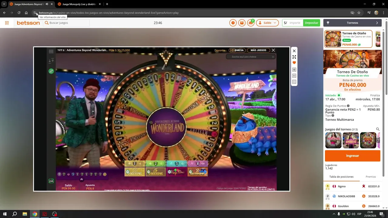The image size is (388, 218).
Task: Click the MÁS JUEGOS button
Action: coord(258,50)
